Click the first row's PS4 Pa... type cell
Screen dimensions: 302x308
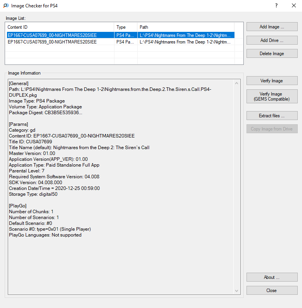pyautogui.click(x=126, y=35)
